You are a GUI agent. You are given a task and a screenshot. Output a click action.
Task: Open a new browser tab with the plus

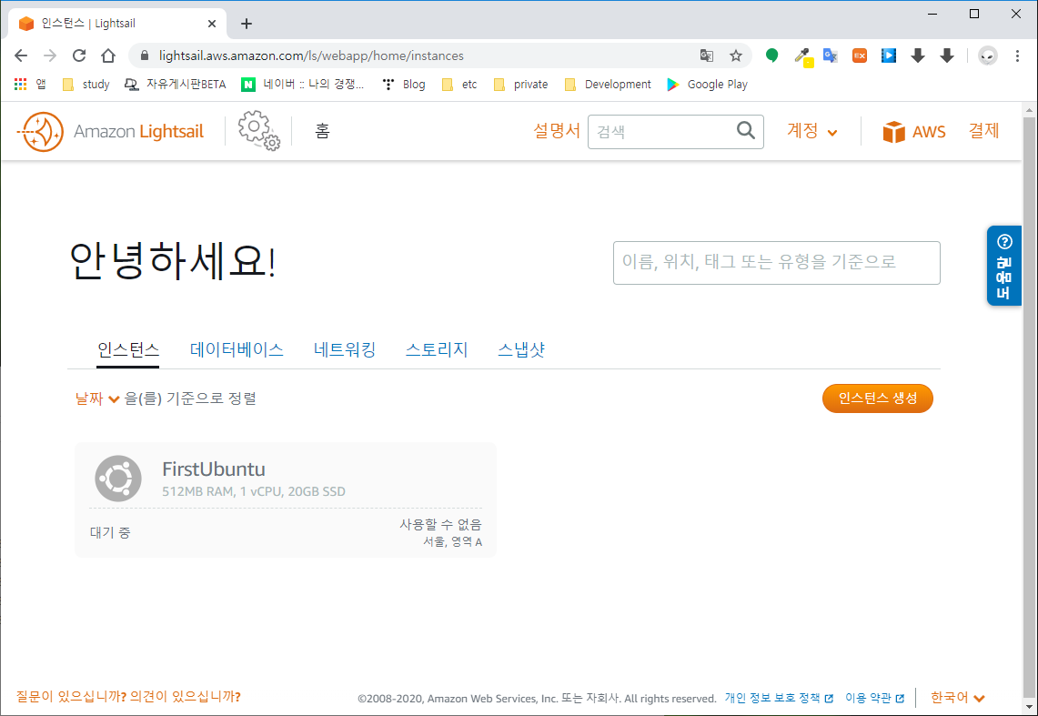click(247, 24)
